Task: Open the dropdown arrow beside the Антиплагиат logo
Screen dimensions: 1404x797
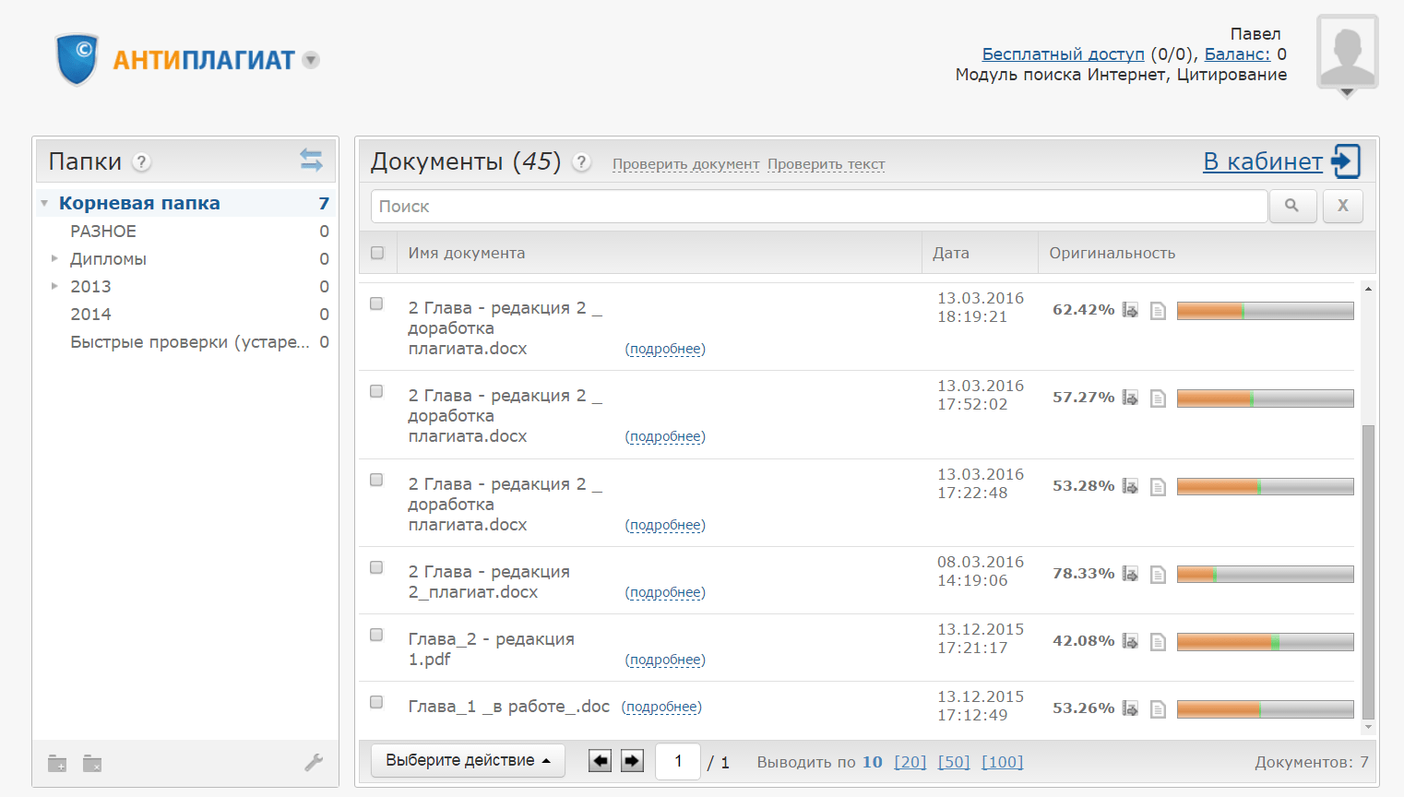Action: [312, 60]
